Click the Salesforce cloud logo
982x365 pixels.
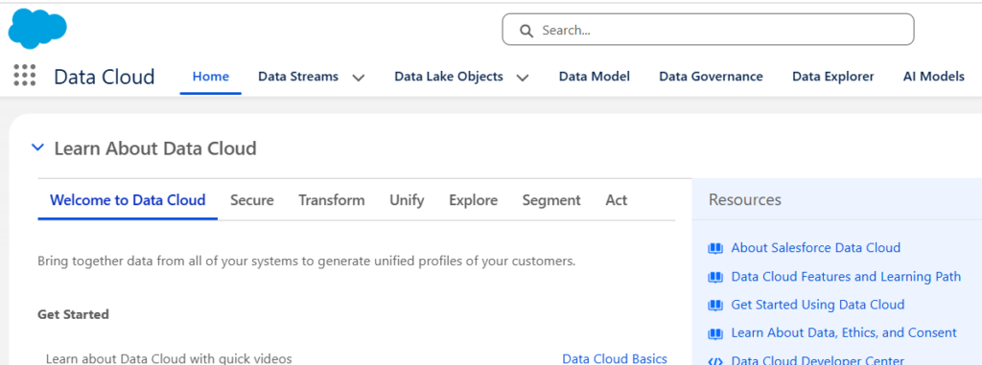(x=37, y=28)
